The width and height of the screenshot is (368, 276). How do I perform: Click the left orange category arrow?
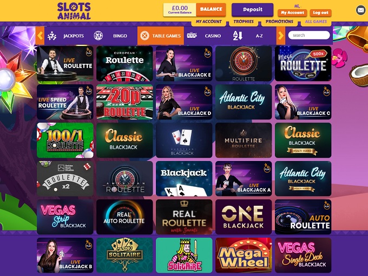point(40,36)
